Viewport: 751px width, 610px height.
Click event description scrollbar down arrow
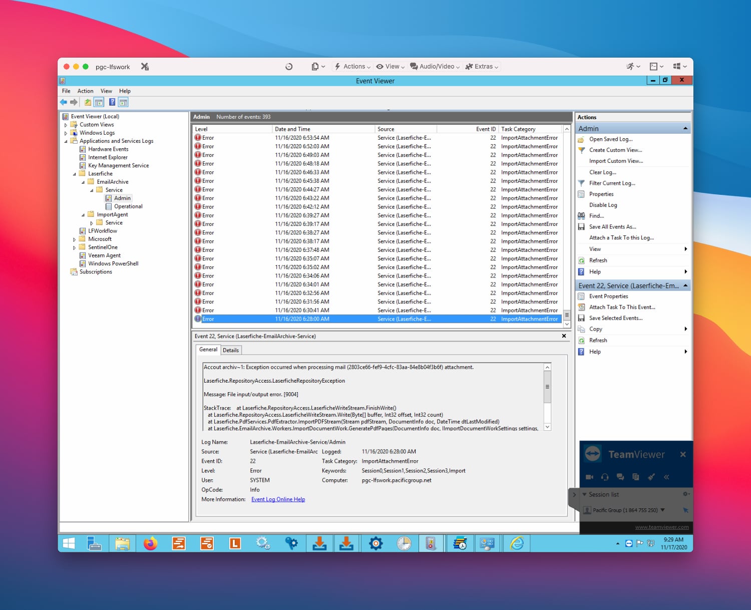pos(547,427)
